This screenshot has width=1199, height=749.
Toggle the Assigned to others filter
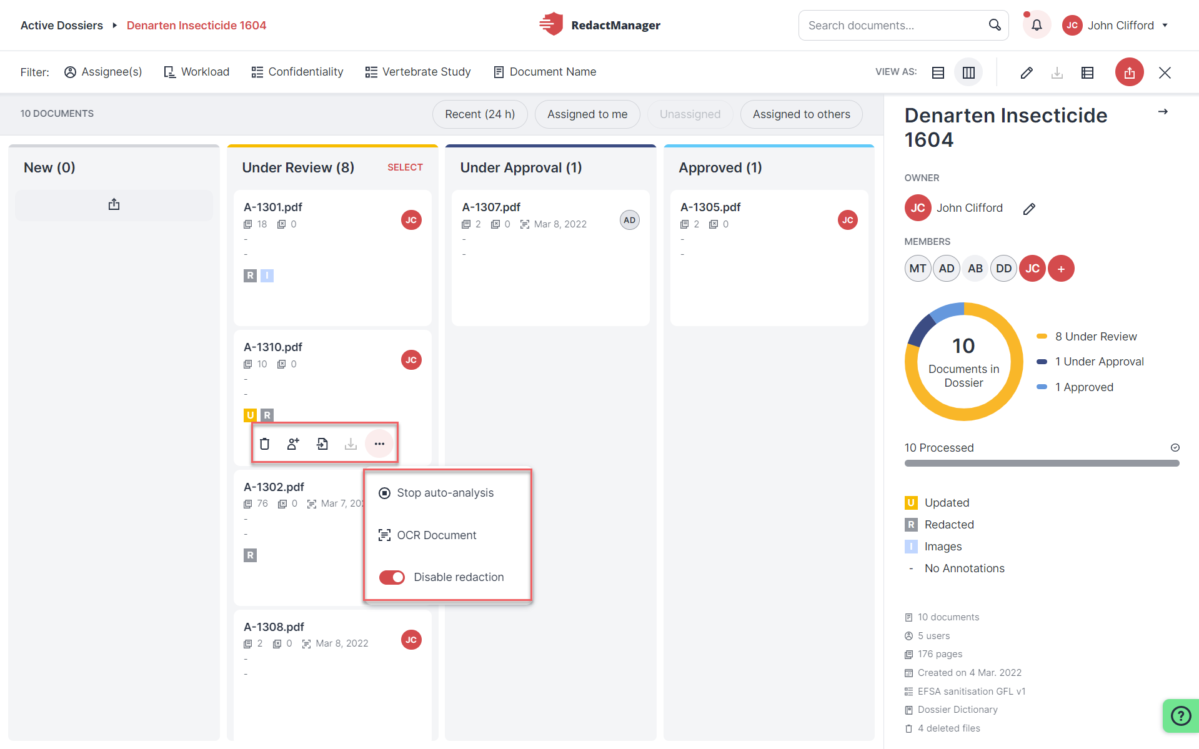point(801,114)
